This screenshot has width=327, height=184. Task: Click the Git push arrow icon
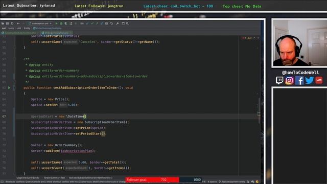[97, 24]
